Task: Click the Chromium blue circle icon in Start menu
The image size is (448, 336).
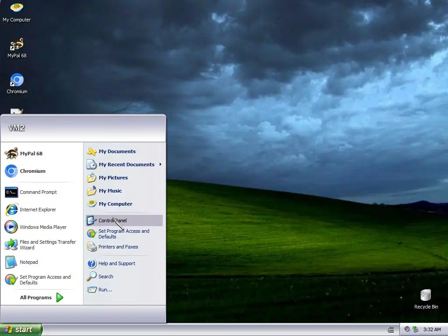Action: pyautogui.click(x=11, y=171)
